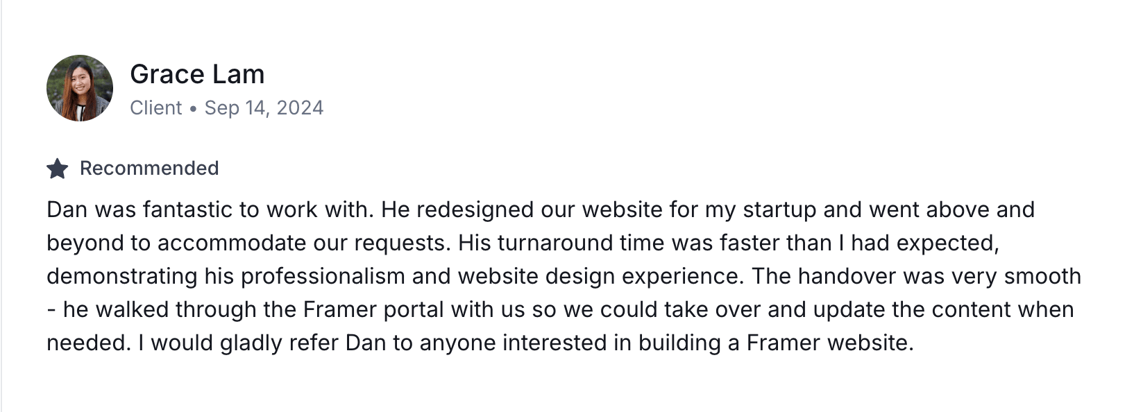Click the phrase "The handover was very smooth"
The width and height of the screenshot is (1134, 412).
(x=917, y=276)
